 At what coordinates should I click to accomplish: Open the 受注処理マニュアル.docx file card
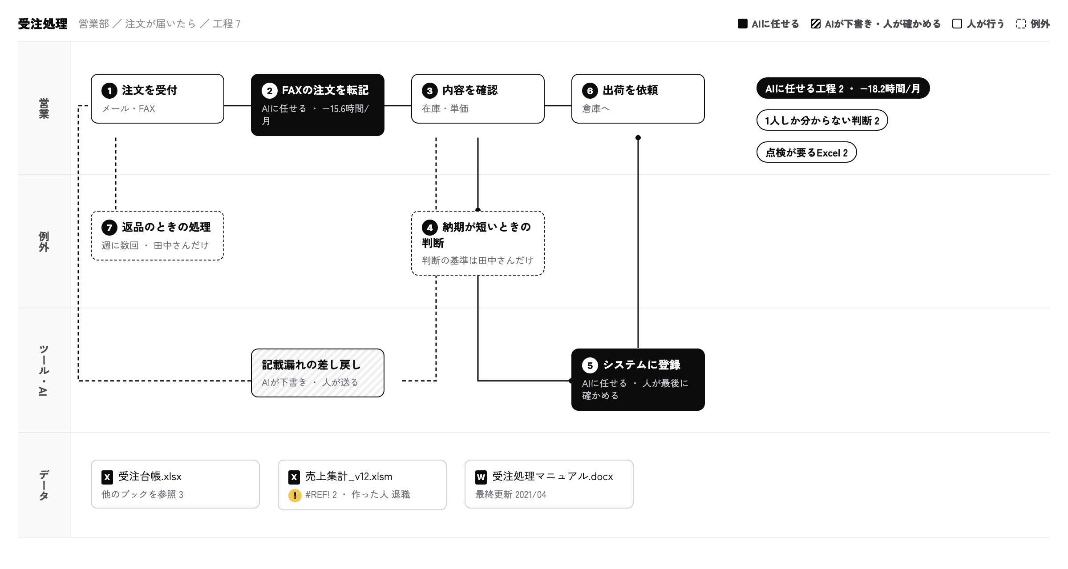(549, 484)
